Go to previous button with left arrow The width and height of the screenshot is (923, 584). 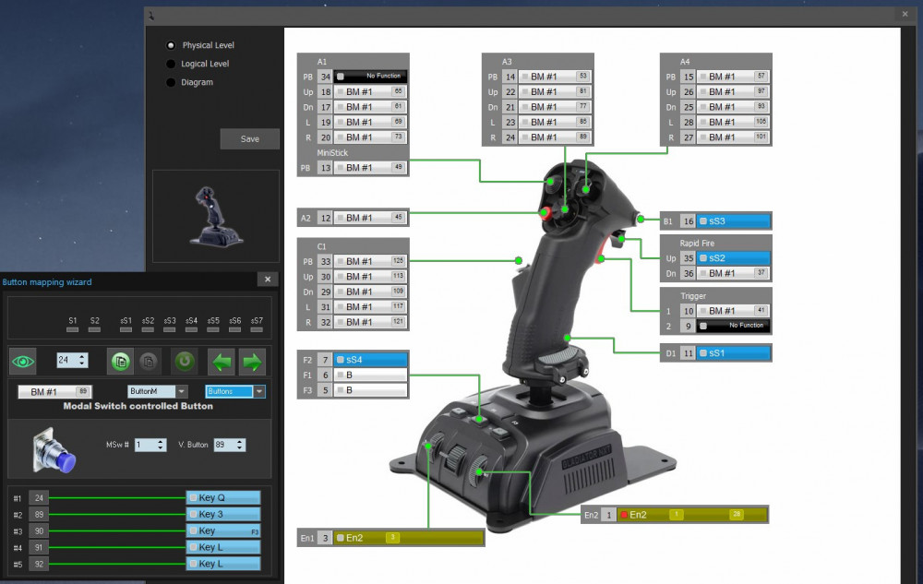coord(222,360)
